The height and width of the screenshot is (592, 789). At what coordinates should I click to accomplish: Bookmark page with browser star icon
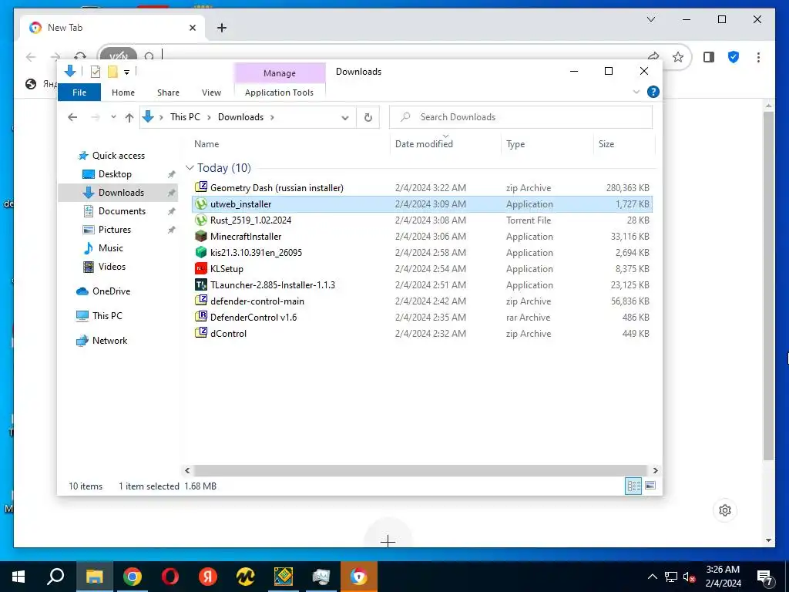pos(678,57)
